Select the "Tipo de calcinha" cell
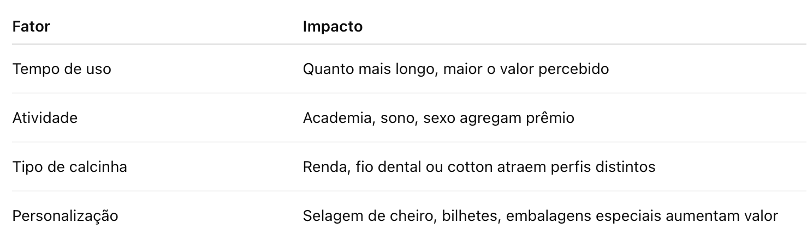807x247 pixels. coord(69,166)
